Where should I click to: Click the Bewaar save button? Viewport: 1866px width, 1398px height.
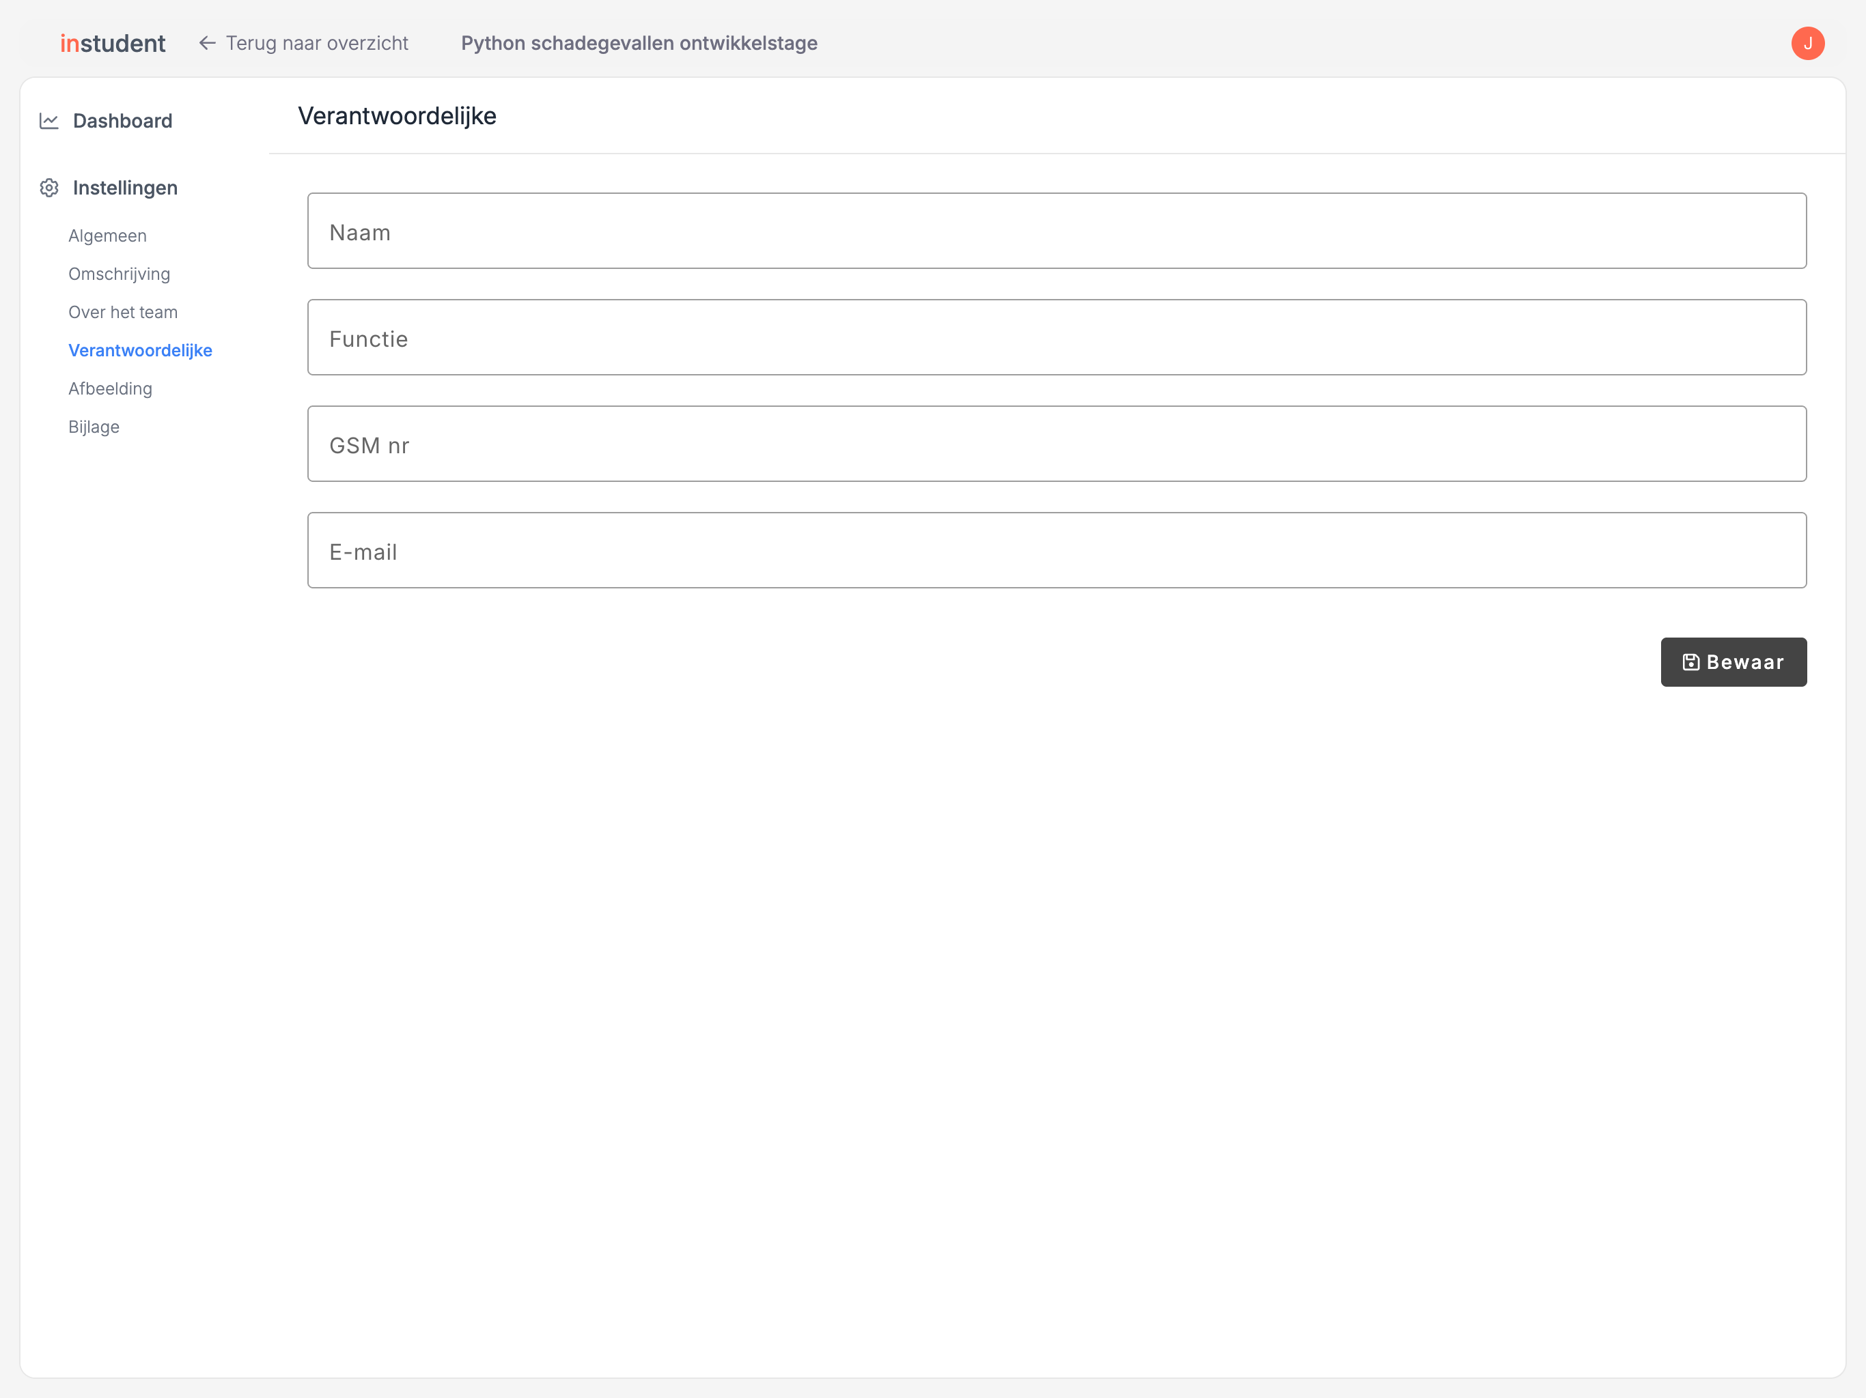[x=1733, y=662]
